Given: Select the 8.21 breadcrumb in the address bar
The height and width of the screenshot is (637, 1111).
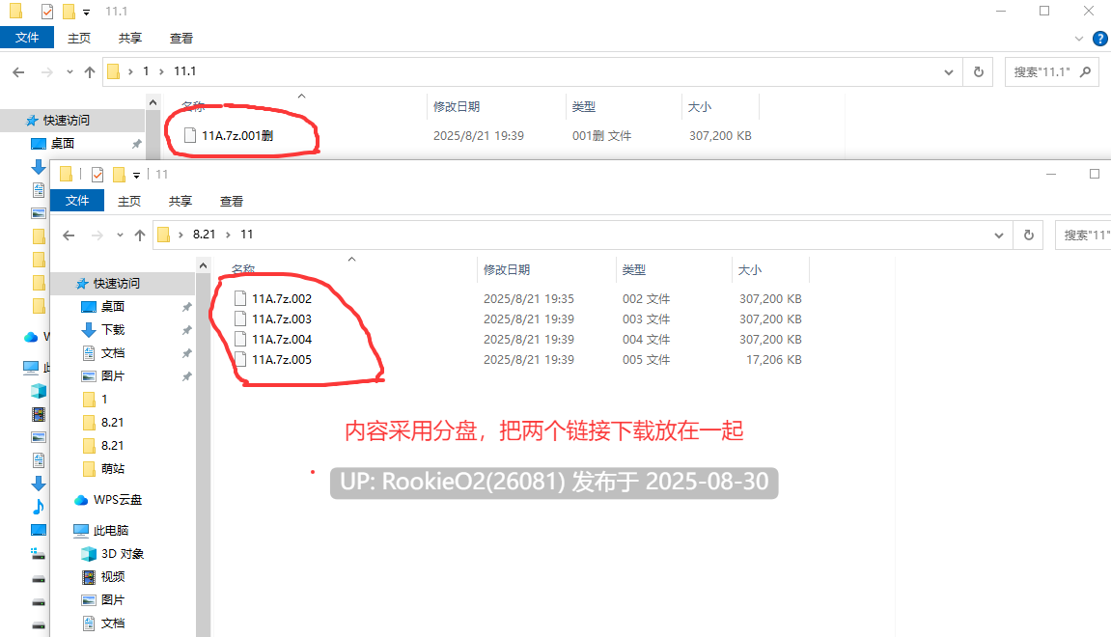Looking at the screenshot, I should tap(204, 235).
